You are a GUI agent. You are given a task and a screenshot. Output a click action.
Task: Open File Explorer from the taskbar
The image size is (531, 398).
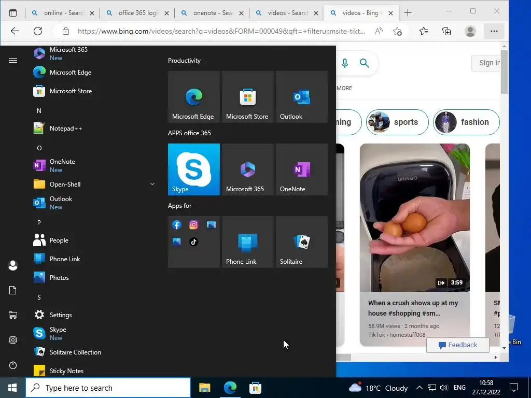[x=204, y=388]
